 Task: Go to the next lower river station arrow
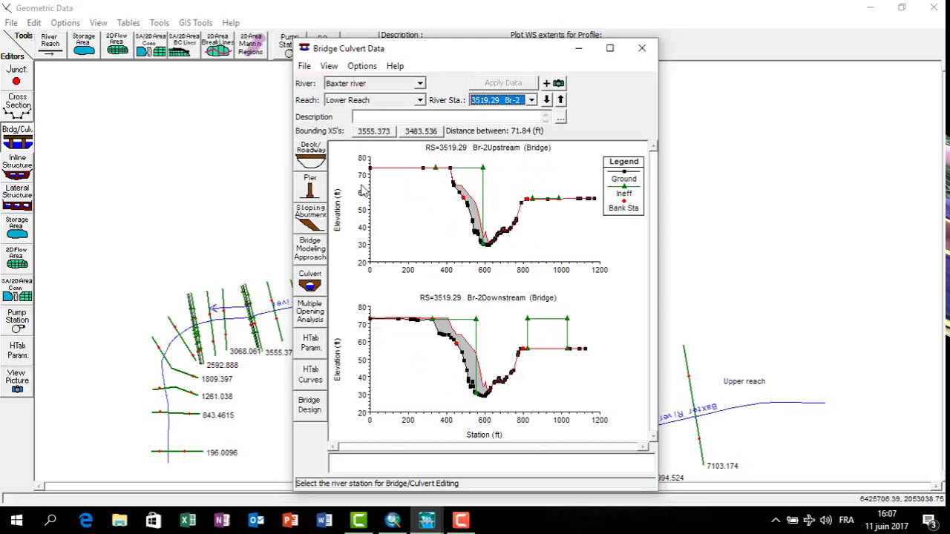click(547, 100)
